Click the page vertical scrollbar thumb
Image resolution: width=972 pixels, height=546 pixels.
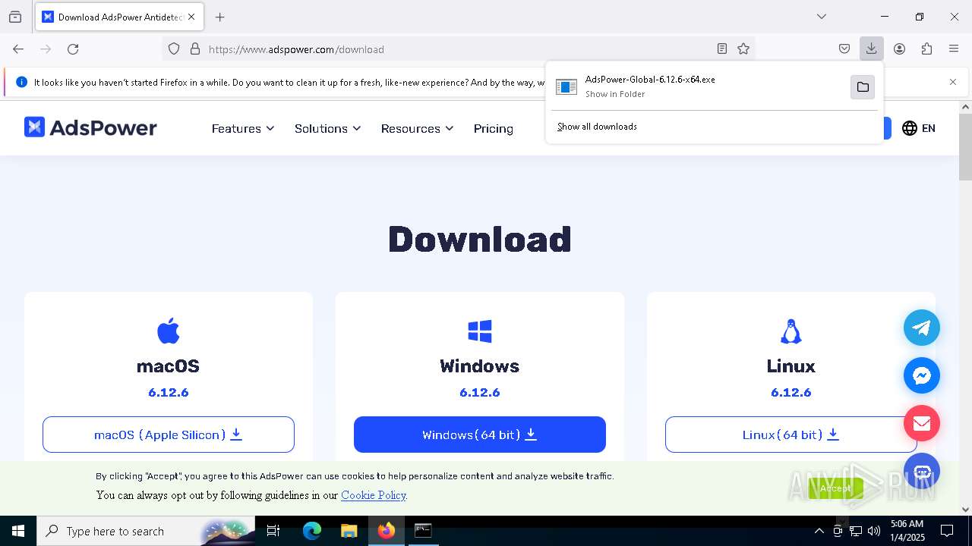tap(965, 147)
